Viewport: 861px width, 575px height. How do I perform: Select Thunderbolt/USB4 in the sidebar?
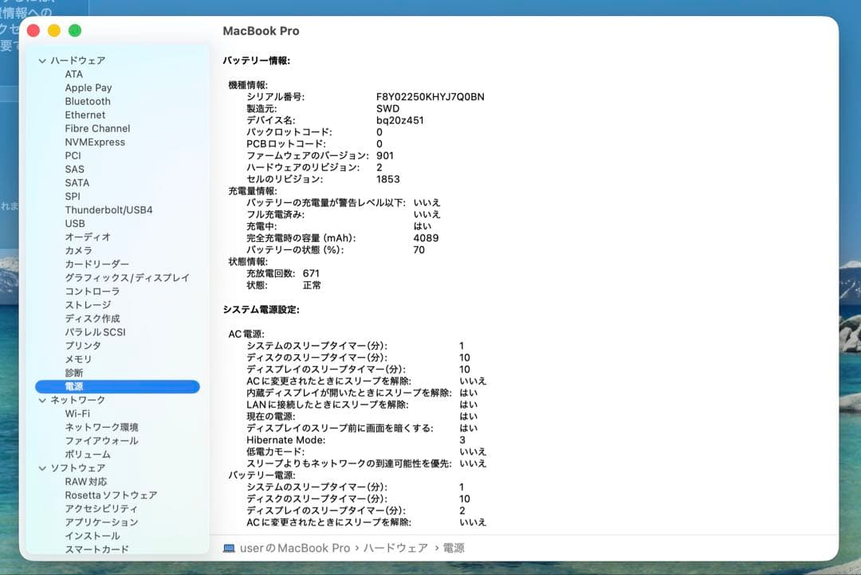point(110,209)
